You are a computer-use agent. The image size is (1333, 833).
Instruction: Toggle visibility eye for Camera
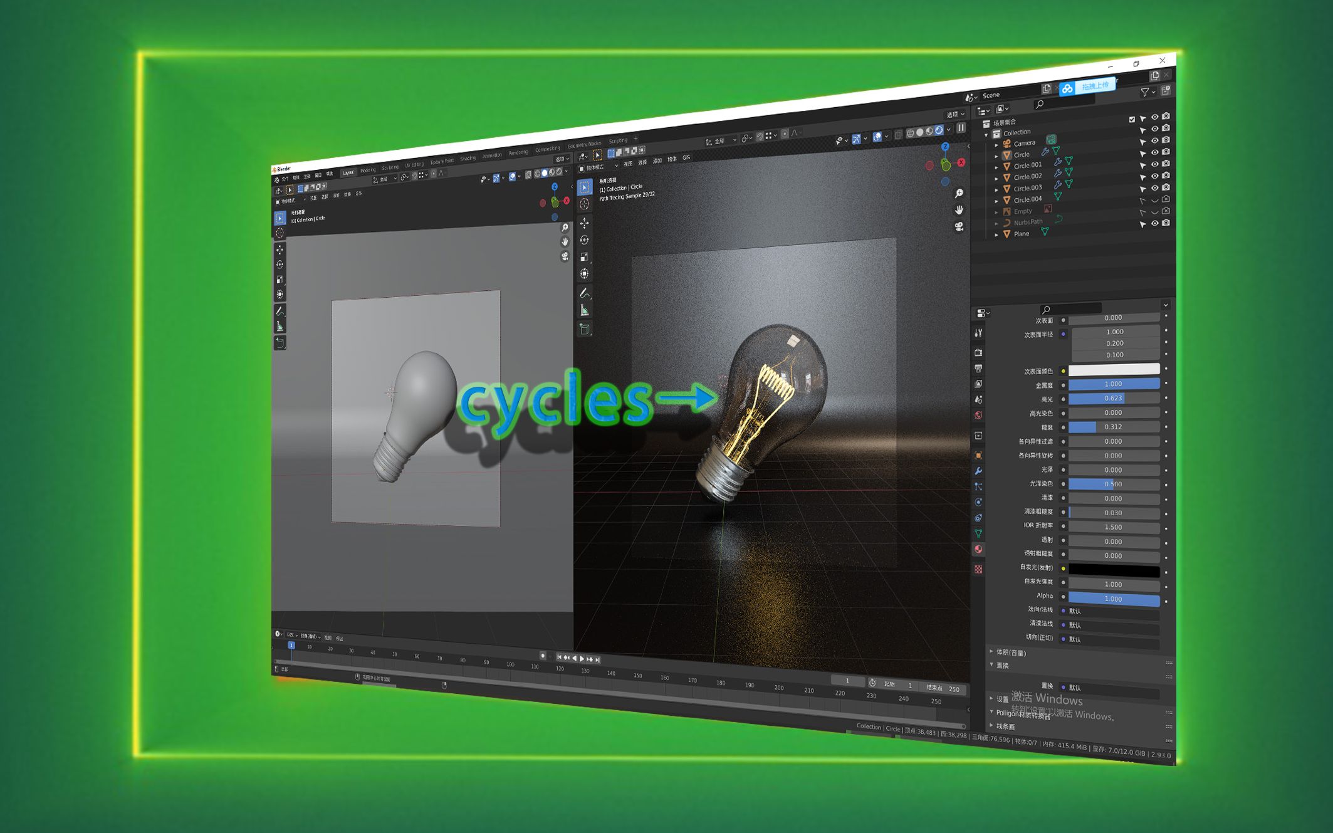[x=1154, y=140]
